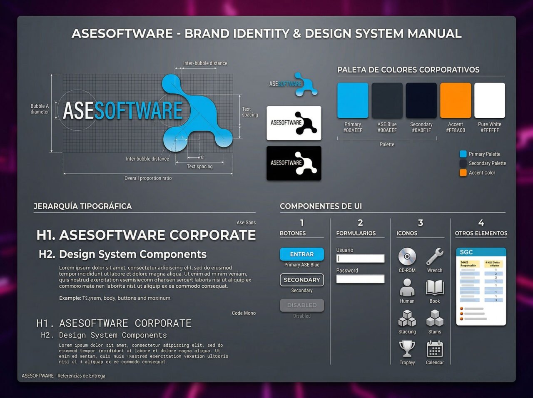Click the "Code Mono" font label

click(x=244, y=313)
